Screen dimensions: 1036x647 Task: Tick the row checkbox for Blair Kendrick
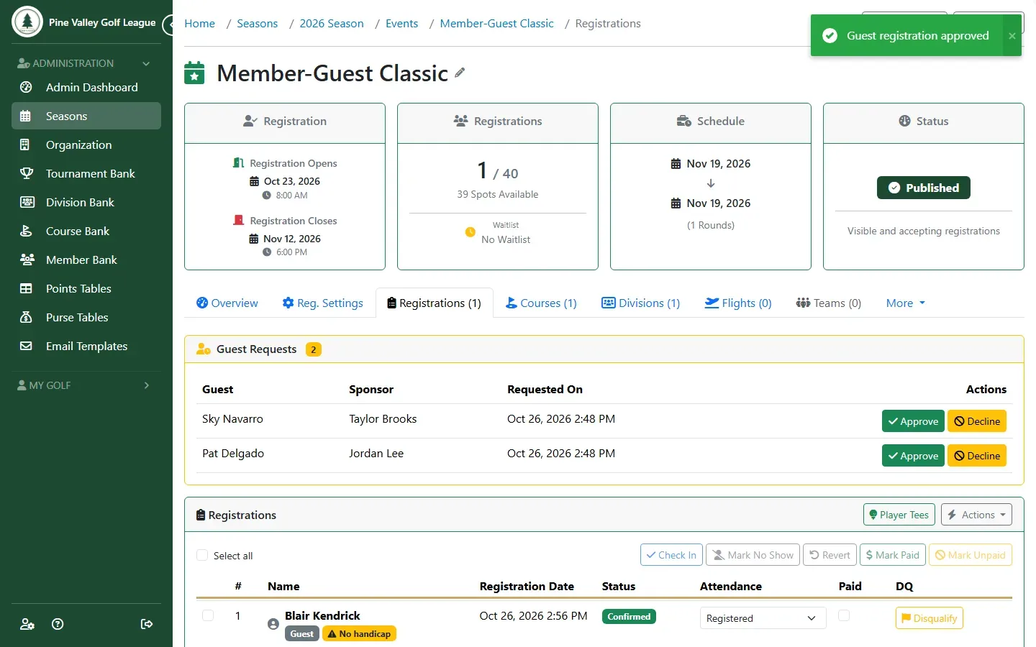(x=208, y=615)
